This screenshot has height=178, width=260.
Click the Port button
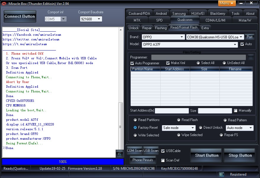[249, 37]
